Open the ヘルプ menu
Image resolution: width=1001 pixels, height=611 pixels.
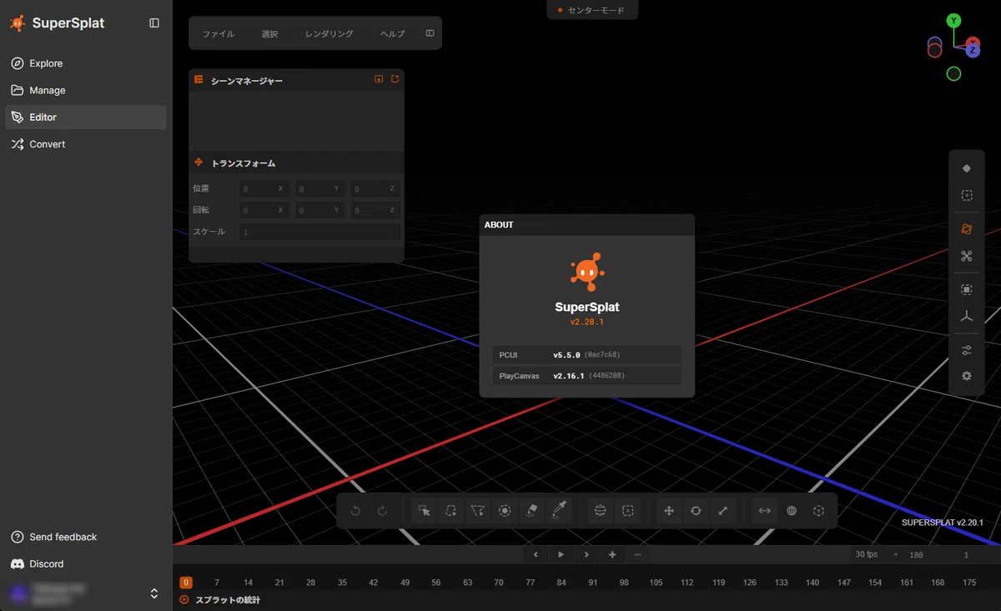(x=392, y=34)
